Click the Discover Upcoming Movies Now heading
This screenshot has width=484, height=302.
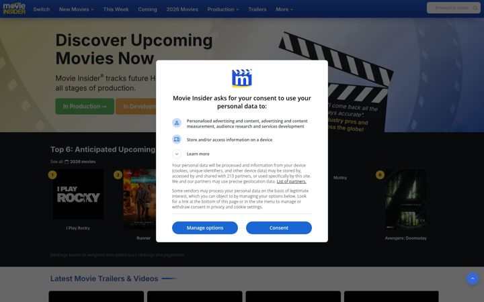[x=134, y=49]
